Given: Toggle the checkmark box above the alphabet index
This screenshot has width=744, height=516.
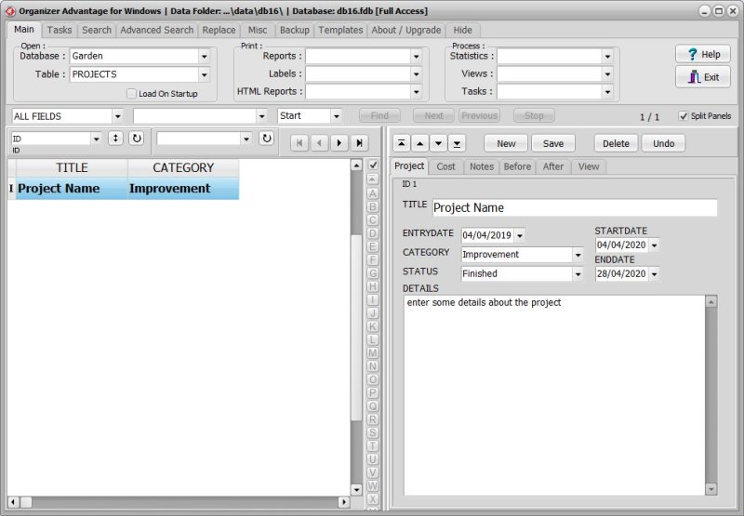Looking at the screenshot, I should (374, 165).
